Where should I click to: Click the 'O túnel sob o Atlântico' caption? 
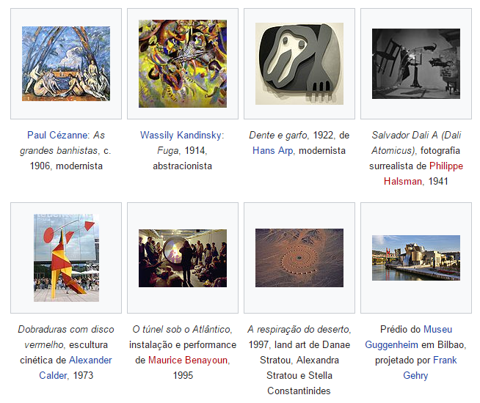[x=181, y=330]
